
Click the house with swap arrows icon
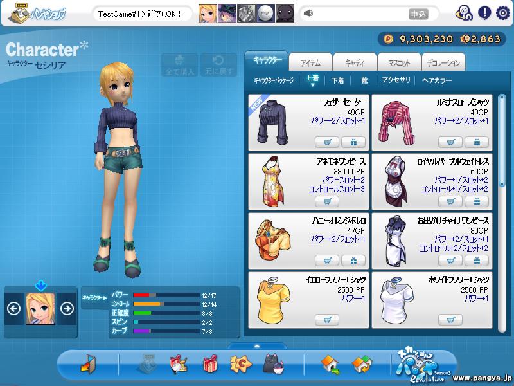point(362,364)
